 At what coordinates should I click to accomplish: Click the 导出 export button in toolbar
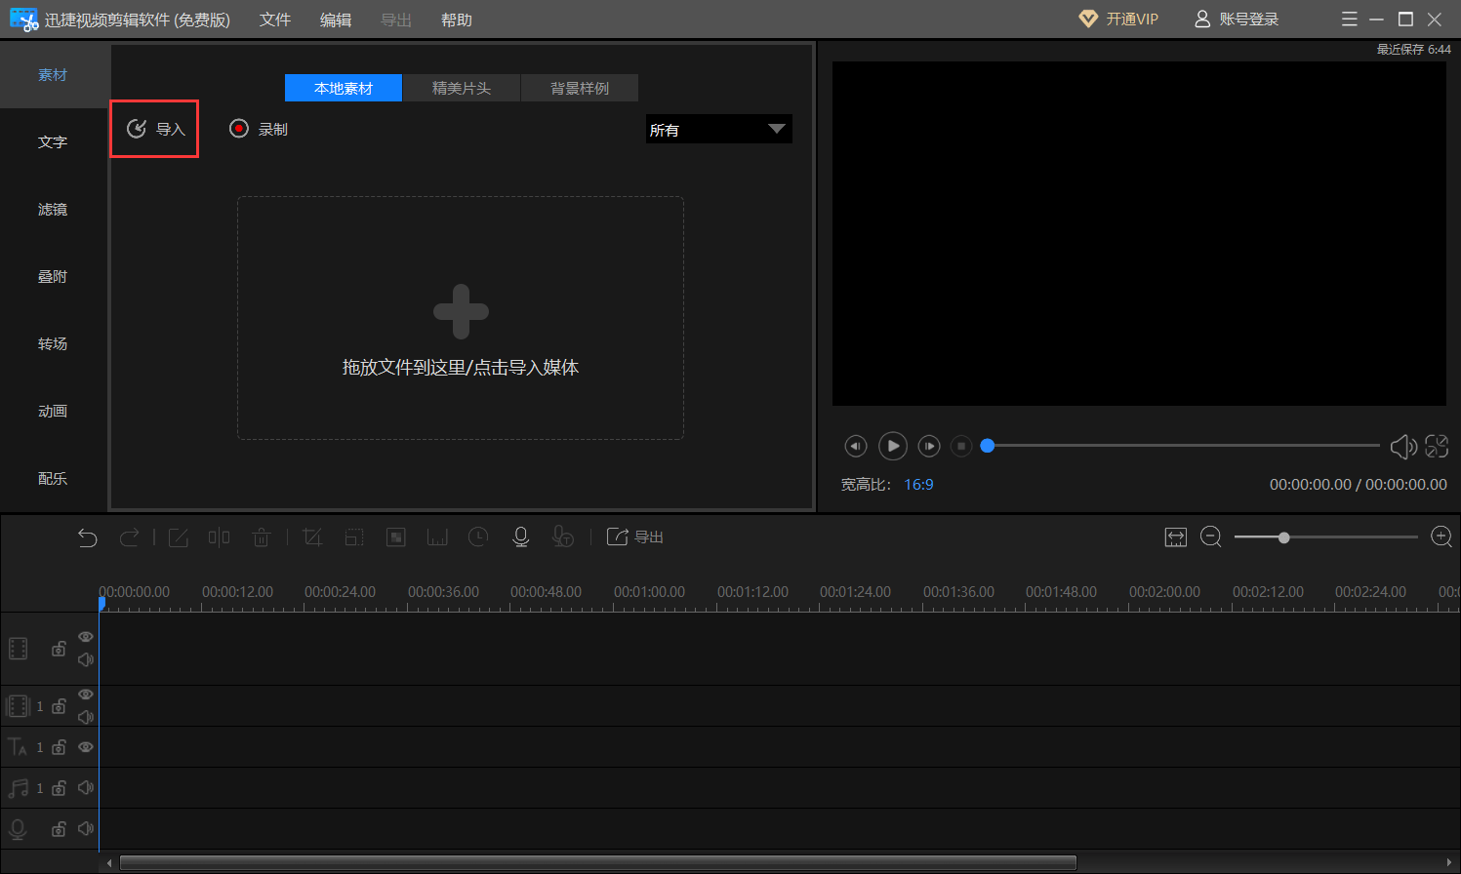635,537
